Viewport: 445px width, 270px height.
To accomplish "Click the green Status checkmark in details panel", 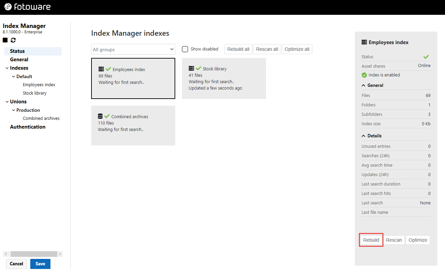I will tap(426, 57).
